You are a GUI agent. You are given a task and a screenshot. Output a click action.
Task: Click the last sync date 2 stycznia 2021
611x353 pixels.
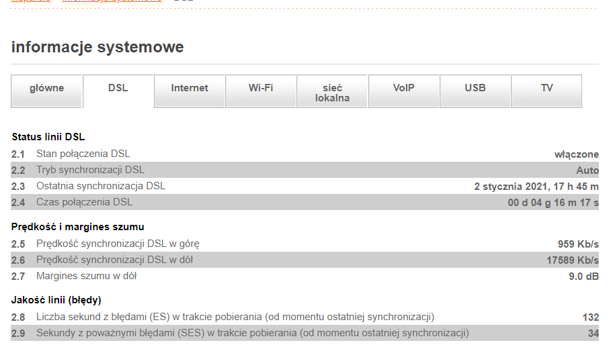[x=536, y=187]
